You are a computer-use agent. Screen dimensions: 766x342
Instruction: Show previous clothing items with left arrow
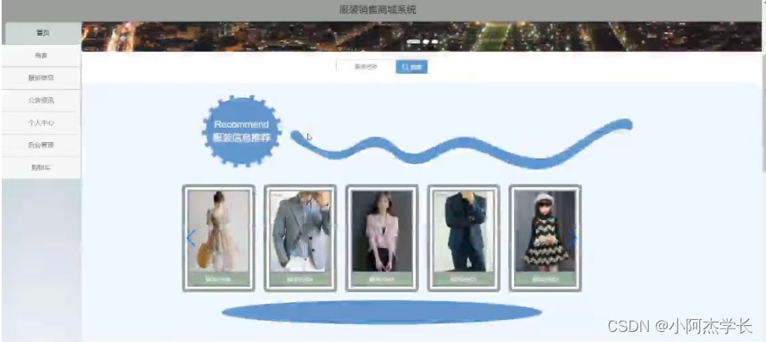[x=191, y=238]
